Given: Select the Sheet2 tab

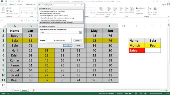Looking at the screenshot, I should click(x=25, y=90).
